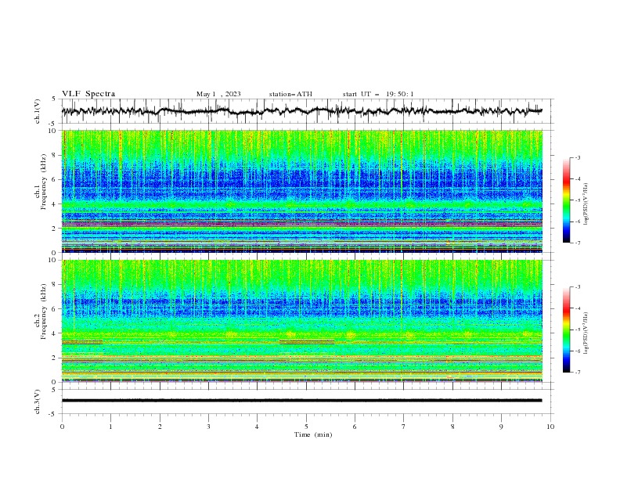Click the station=ATH label
620x479 pixels.
290,94
